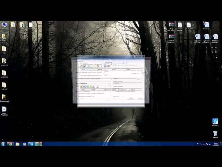222x167 pixels.
Task: Open Windows Explorer from the taskbar
Action: [17, 144]
